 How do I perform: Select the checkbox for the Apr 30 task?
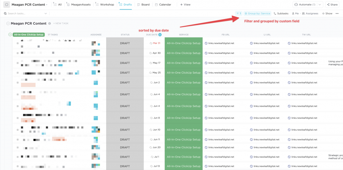point(17,53)
